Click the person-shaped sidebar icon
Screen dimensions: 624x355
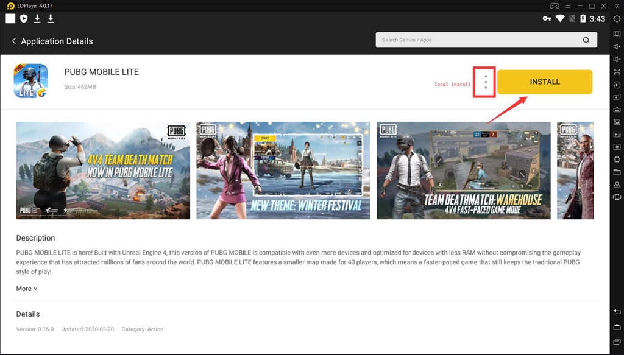(x=617, y=185)
